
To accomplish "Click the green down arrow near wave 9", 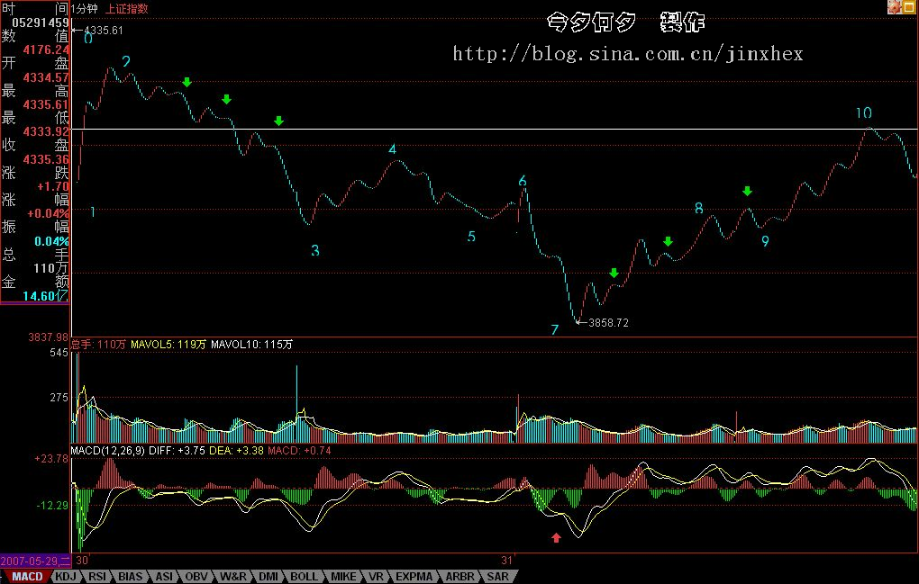I will (x=747, y=191).
